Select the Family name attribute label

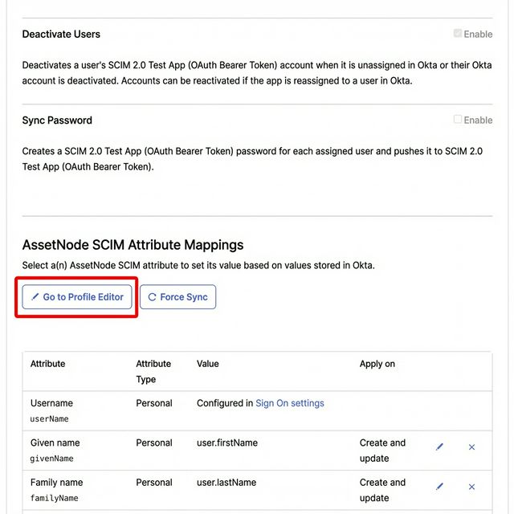pyautogui.click(x=56, y=482)
